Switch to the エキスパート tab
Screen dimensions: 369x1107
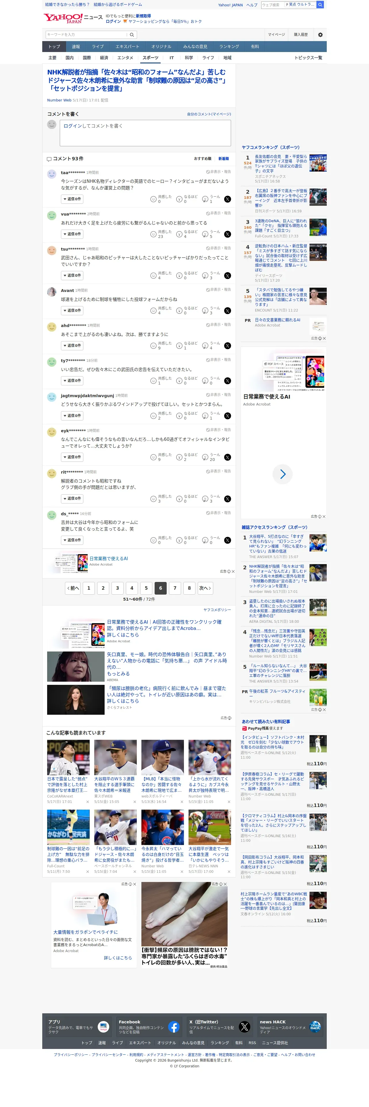(x=127, y=47)
